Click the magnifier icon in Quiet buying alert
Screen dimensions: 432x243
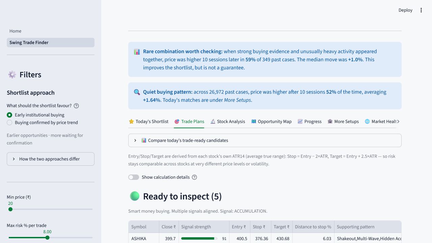pos(137,92)
